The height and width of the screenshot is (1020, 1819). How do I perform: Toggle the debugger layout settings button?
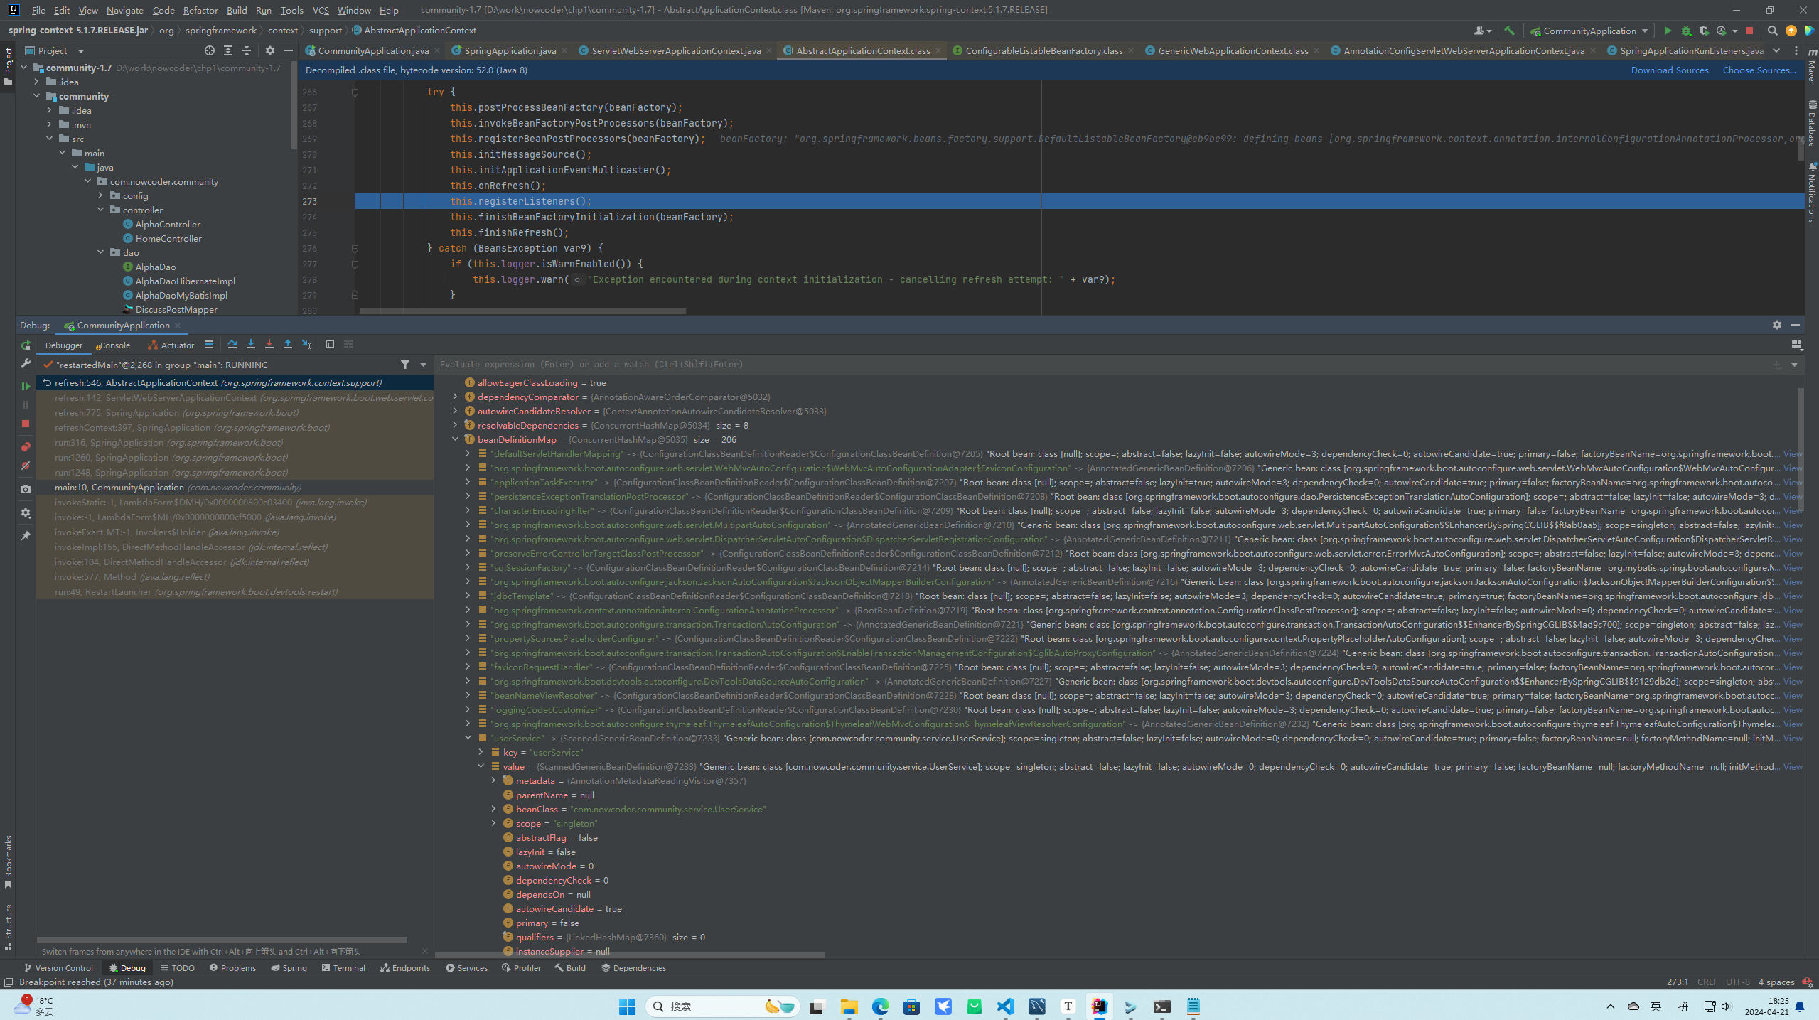click(1797, 345)
